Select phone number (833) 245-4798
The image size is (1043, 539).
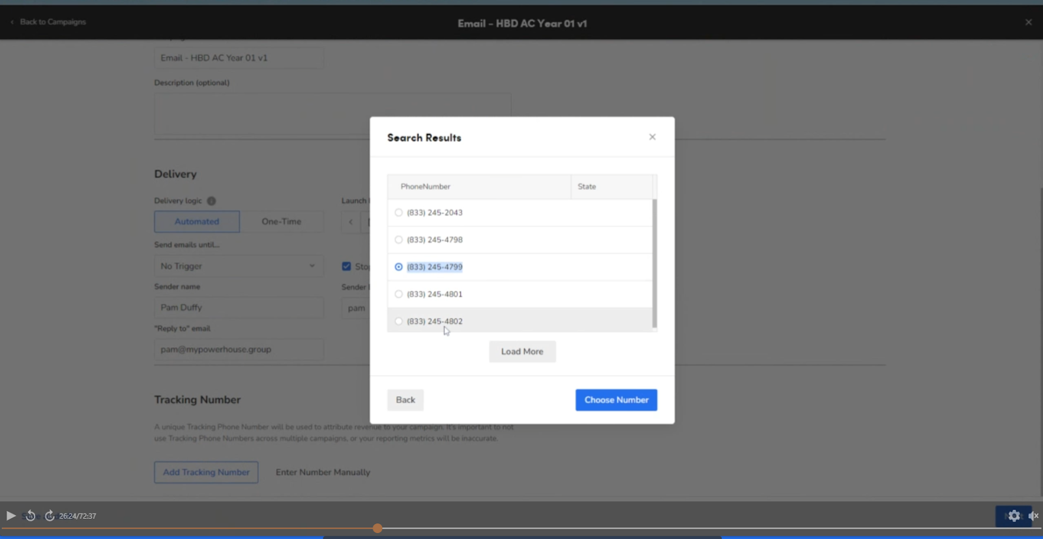[x=398, y=240]
